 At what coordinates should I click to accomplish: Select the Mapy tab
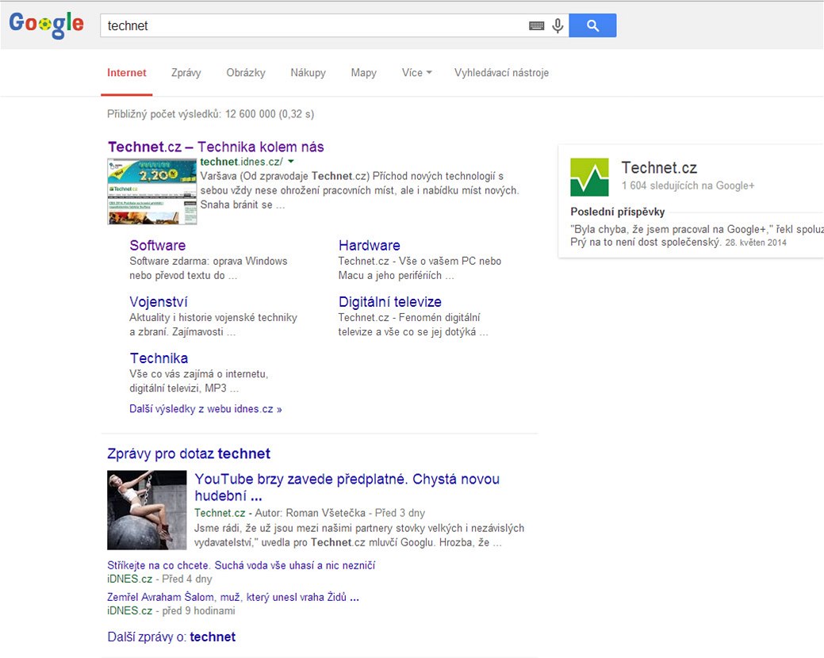(x=363, y=73)
